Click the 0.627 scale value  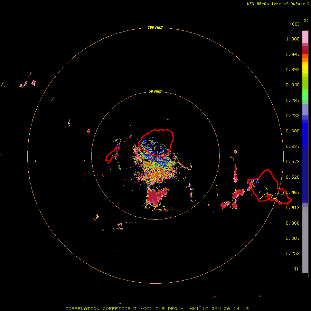click(293, 147)
